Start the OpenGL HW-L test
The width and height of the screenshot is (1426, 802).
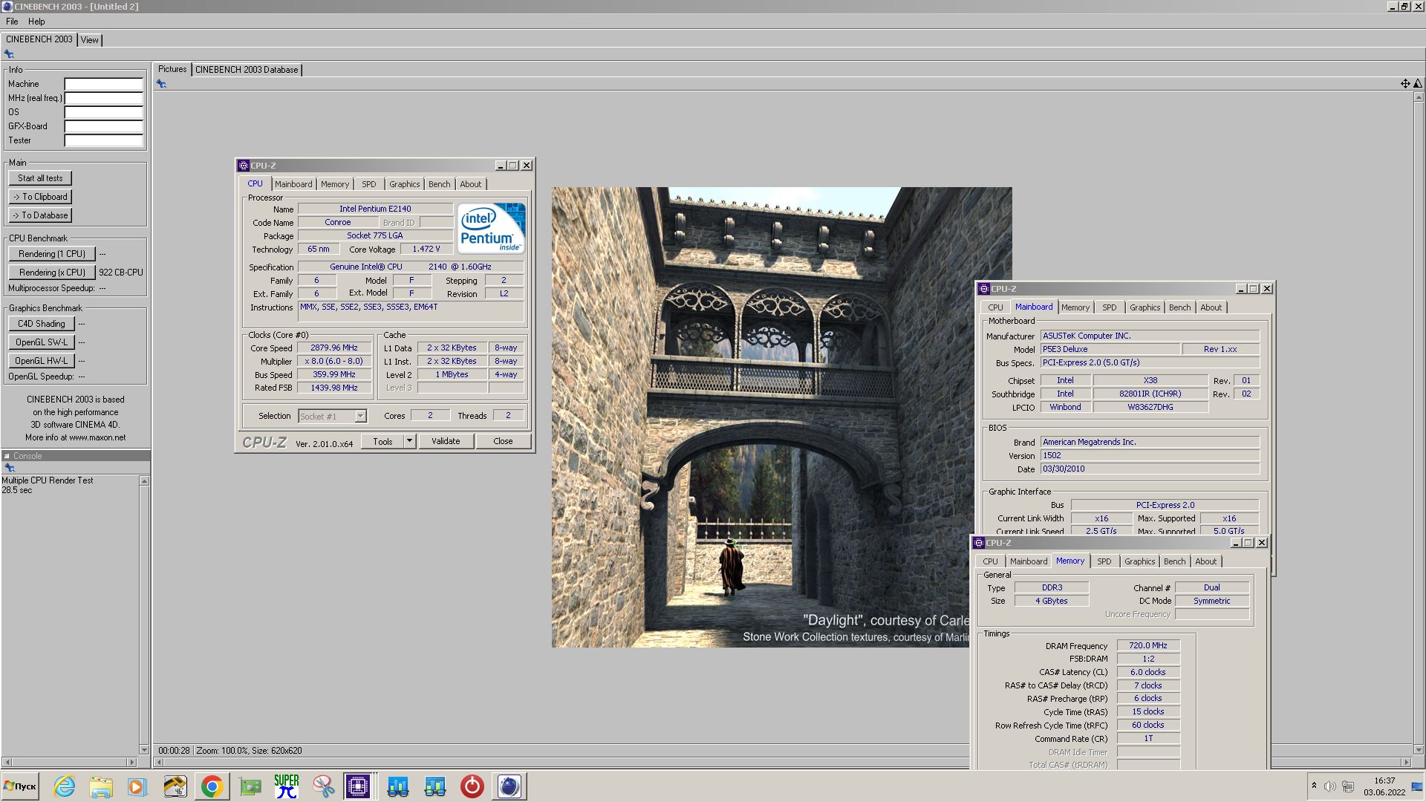click(42, 361)
